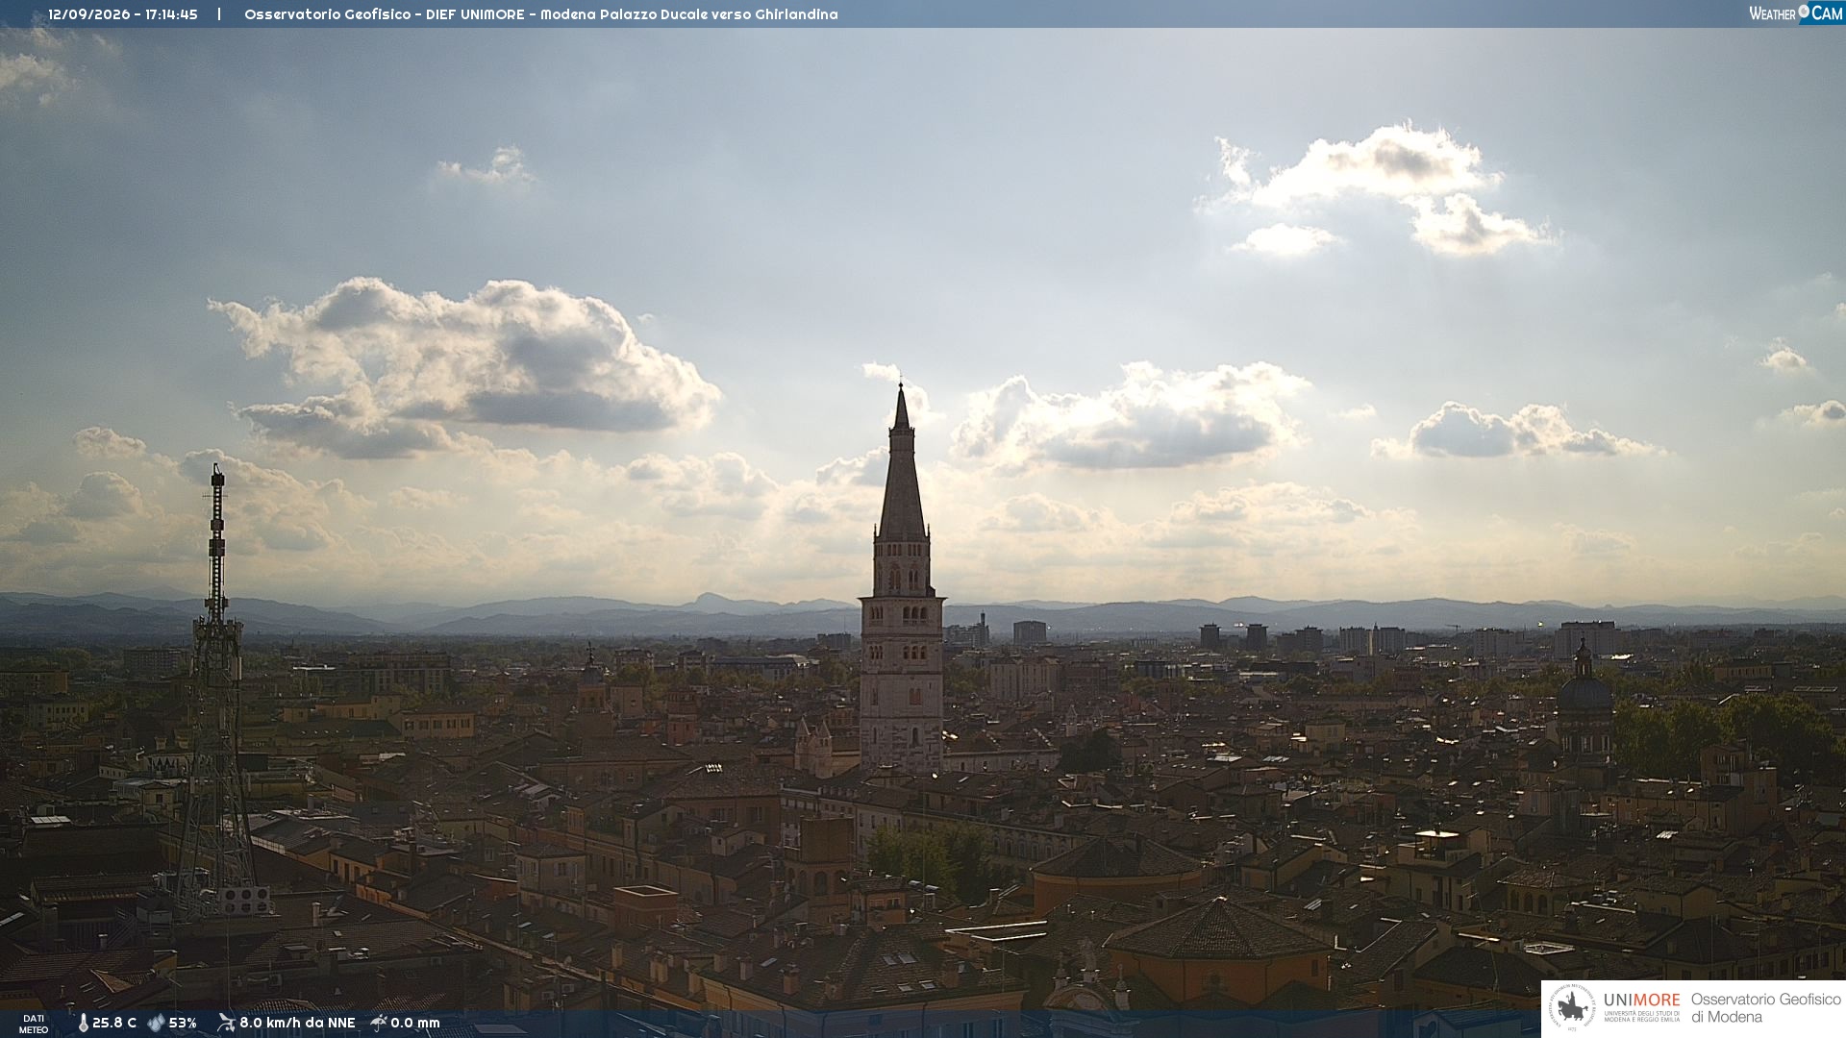Click the thermometer temperature icon
The image size is (1846, 1038).
click(84, 1024)
